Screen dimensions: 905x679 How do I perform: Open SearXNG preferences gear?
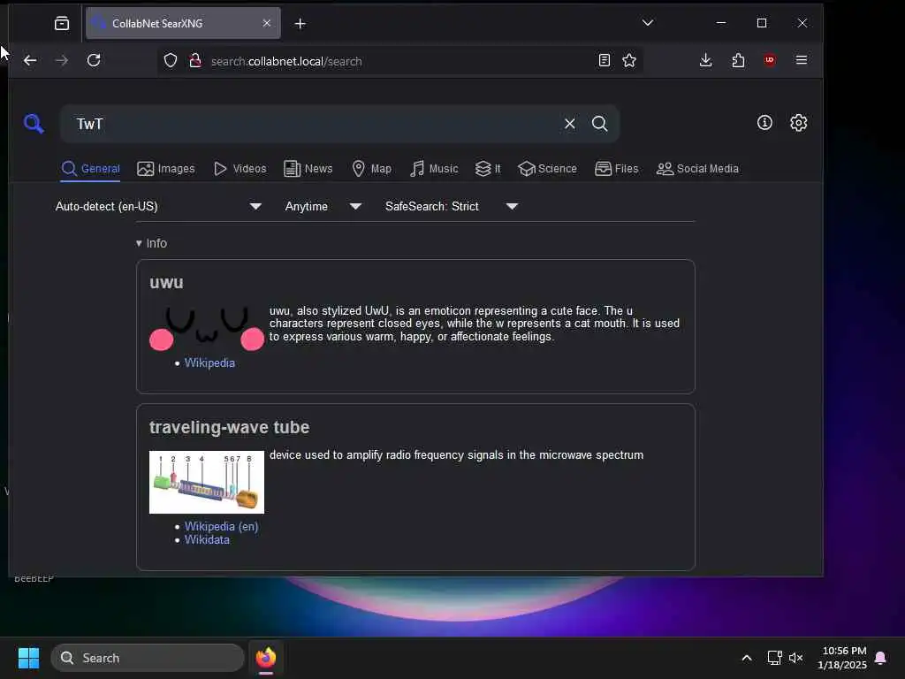pos(798,122)
